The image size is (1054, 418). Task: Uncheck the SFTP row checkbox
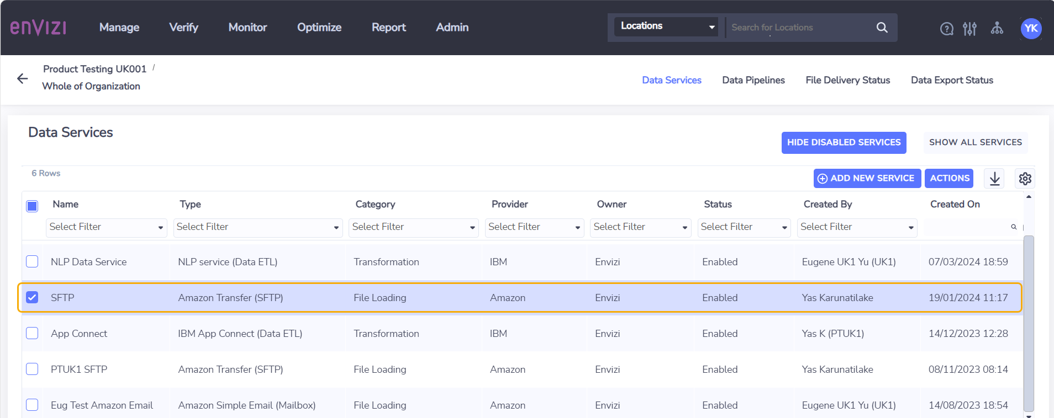click(32, 297)
